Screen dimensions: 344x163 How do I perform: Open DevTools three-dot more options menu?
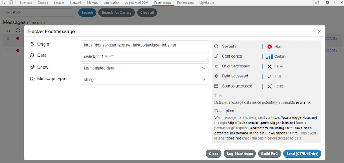[334, 3]
